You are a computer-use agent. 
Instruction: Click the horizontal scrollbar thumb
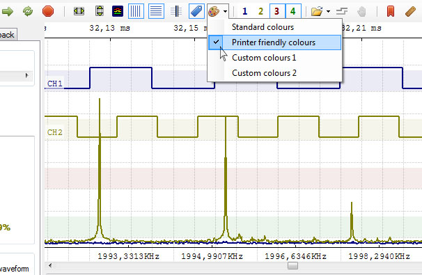[292, 266]
